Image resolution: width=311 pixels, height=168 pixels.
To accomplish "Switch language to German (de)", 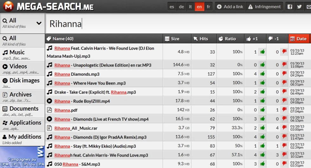I will (181, 7).
